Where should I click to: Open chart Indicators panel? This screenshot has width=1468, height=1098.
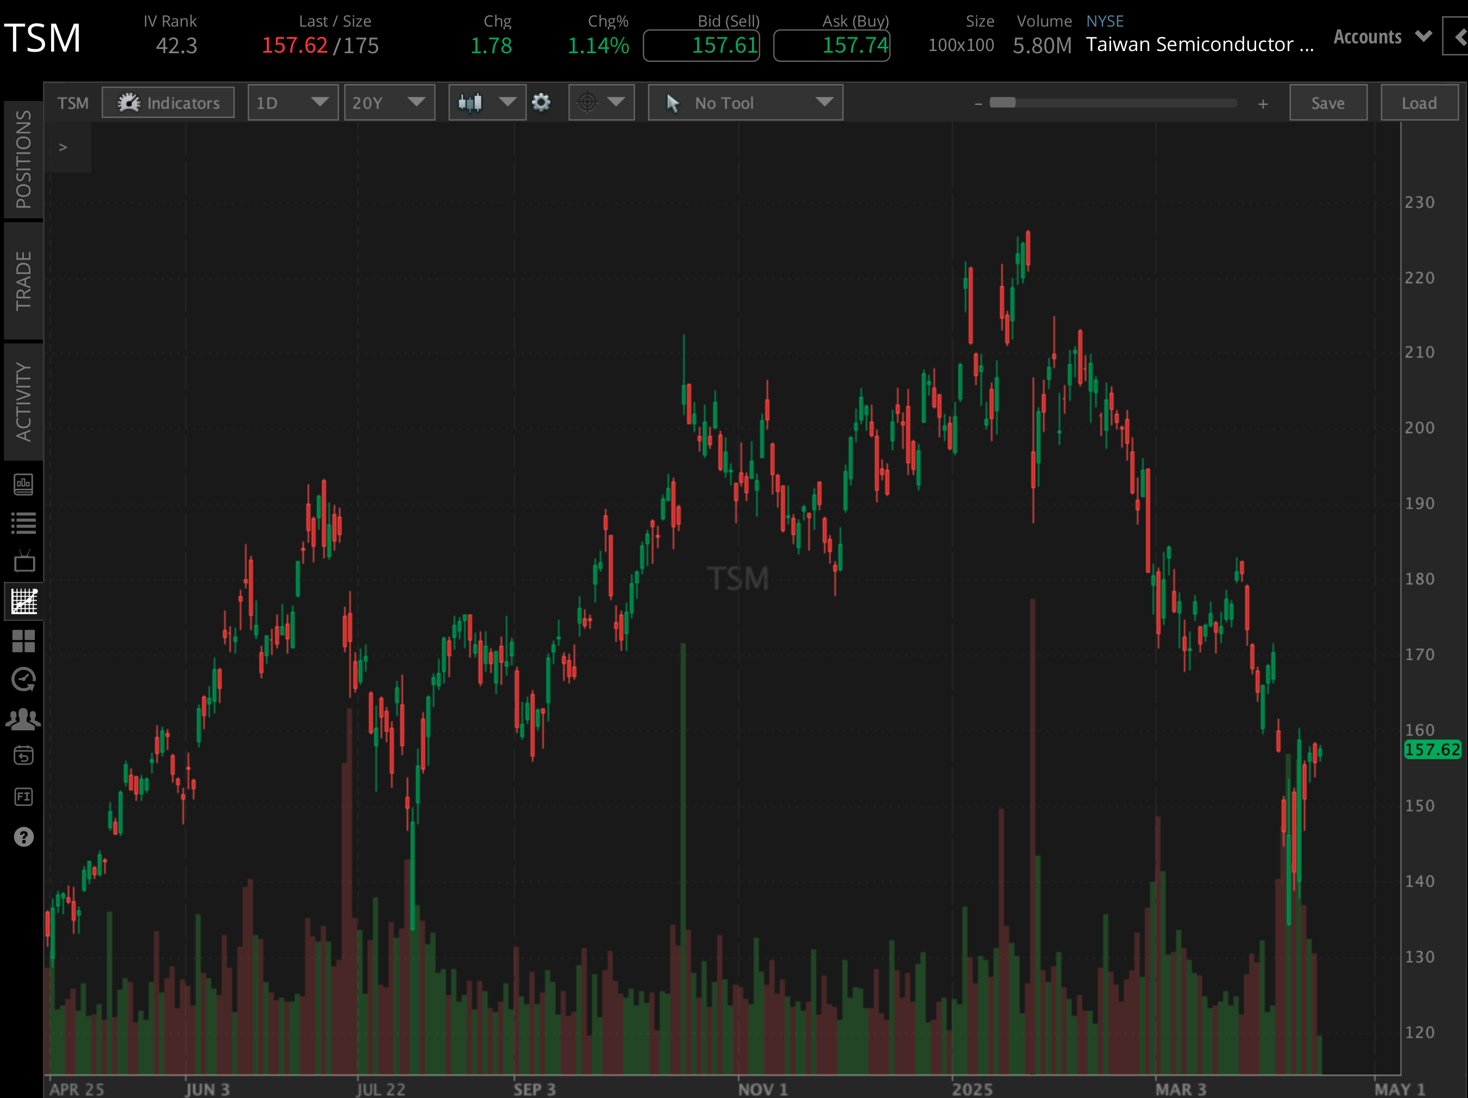point(167,102)
